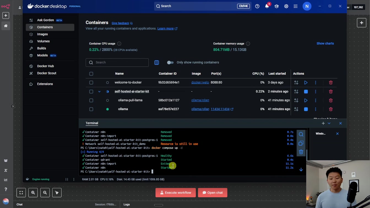Pause the Docker engine
Viewport: 370px width, 208px height.
point(67,179)
